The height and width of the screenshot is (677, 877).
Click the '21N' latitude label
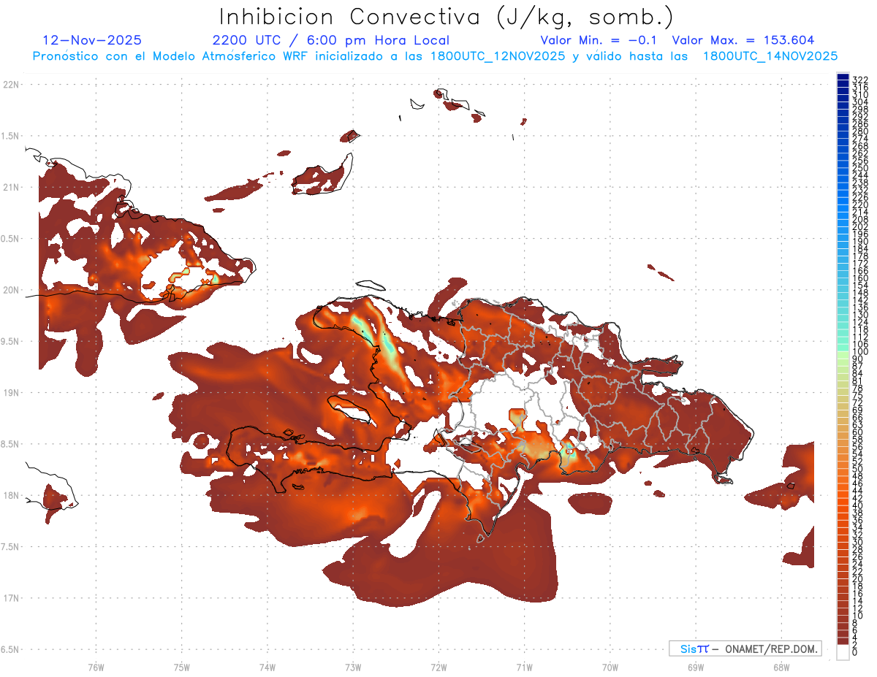(11, 188)
